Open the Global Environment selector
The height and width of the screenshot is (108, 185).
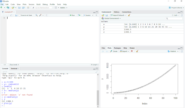(x=111, y=19)
